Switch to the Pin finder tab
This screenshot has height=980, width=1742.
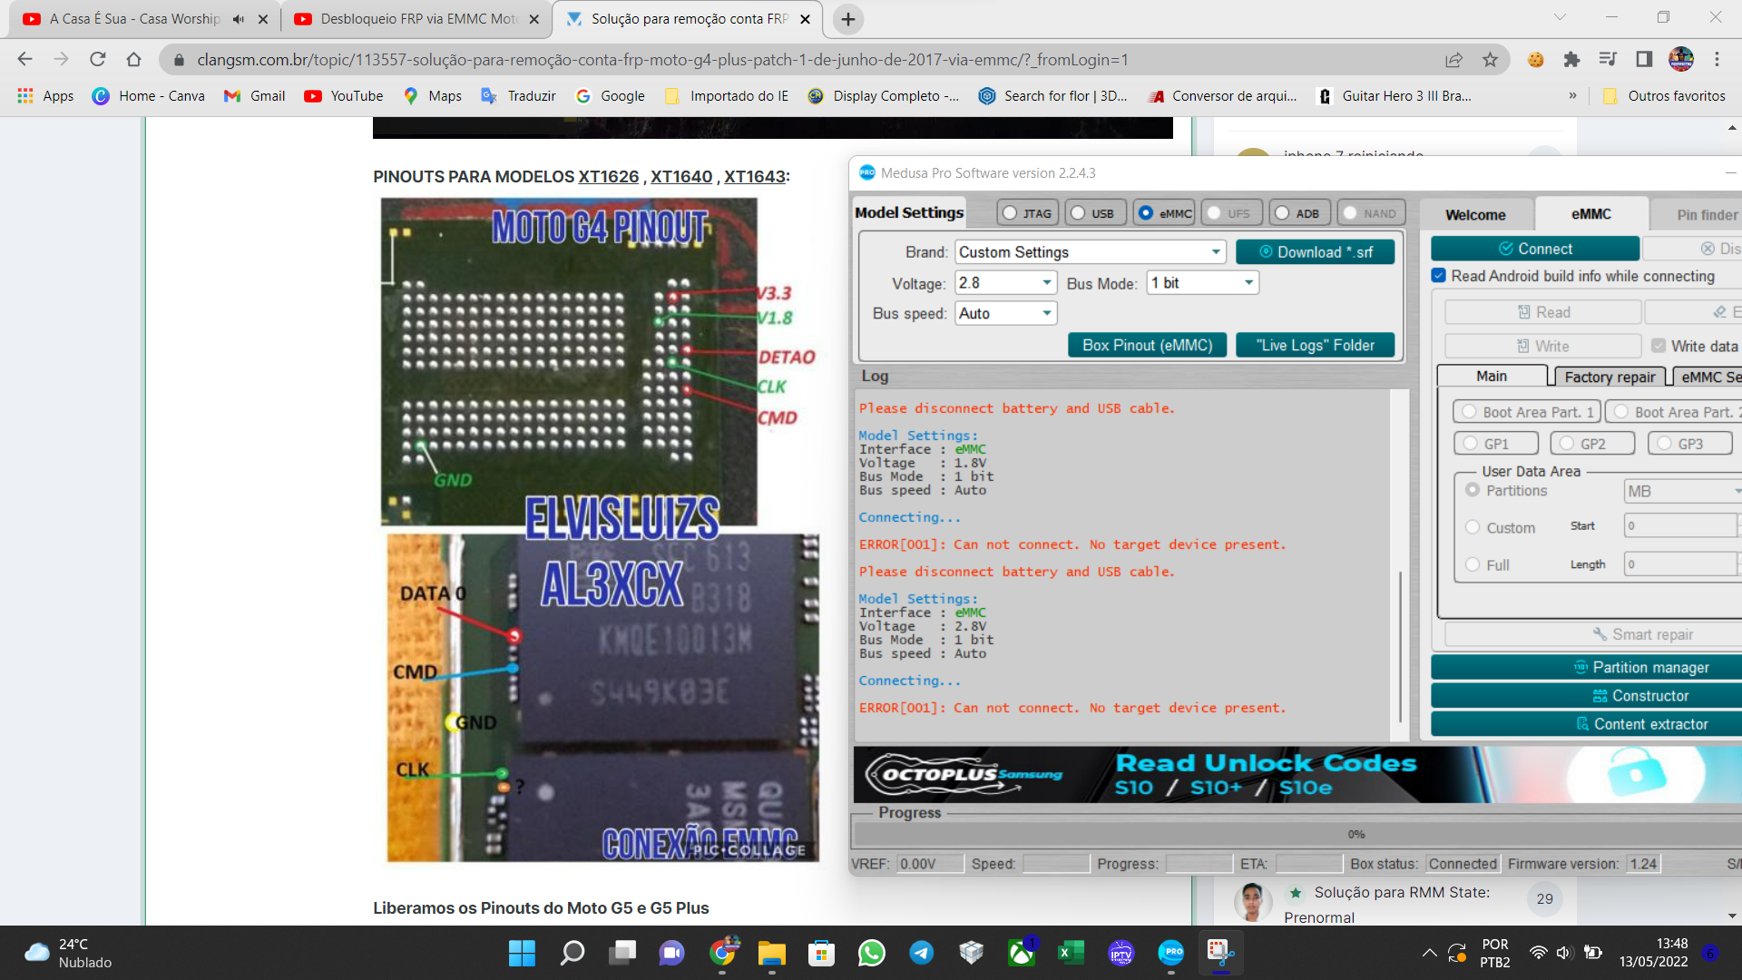[1697, 215]
